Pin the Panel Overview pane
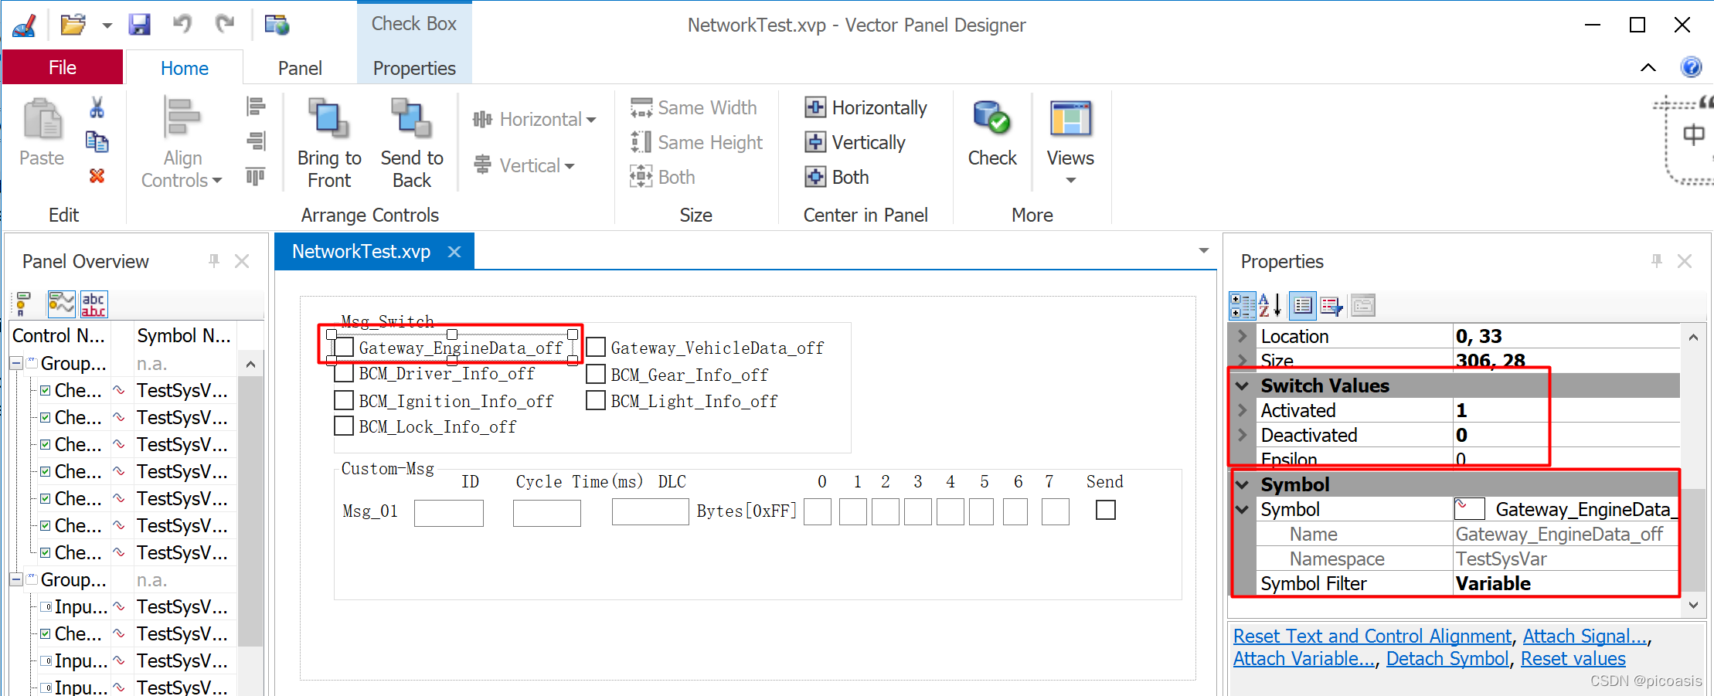The height and width of the screenshot is (696, 1714). tap(214, 261)
